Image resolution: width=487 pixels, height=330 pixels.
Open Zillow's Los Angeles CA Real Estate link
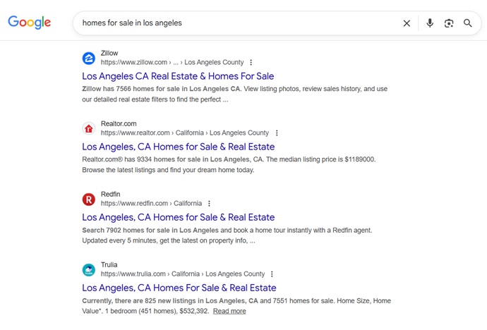(178, 76)
